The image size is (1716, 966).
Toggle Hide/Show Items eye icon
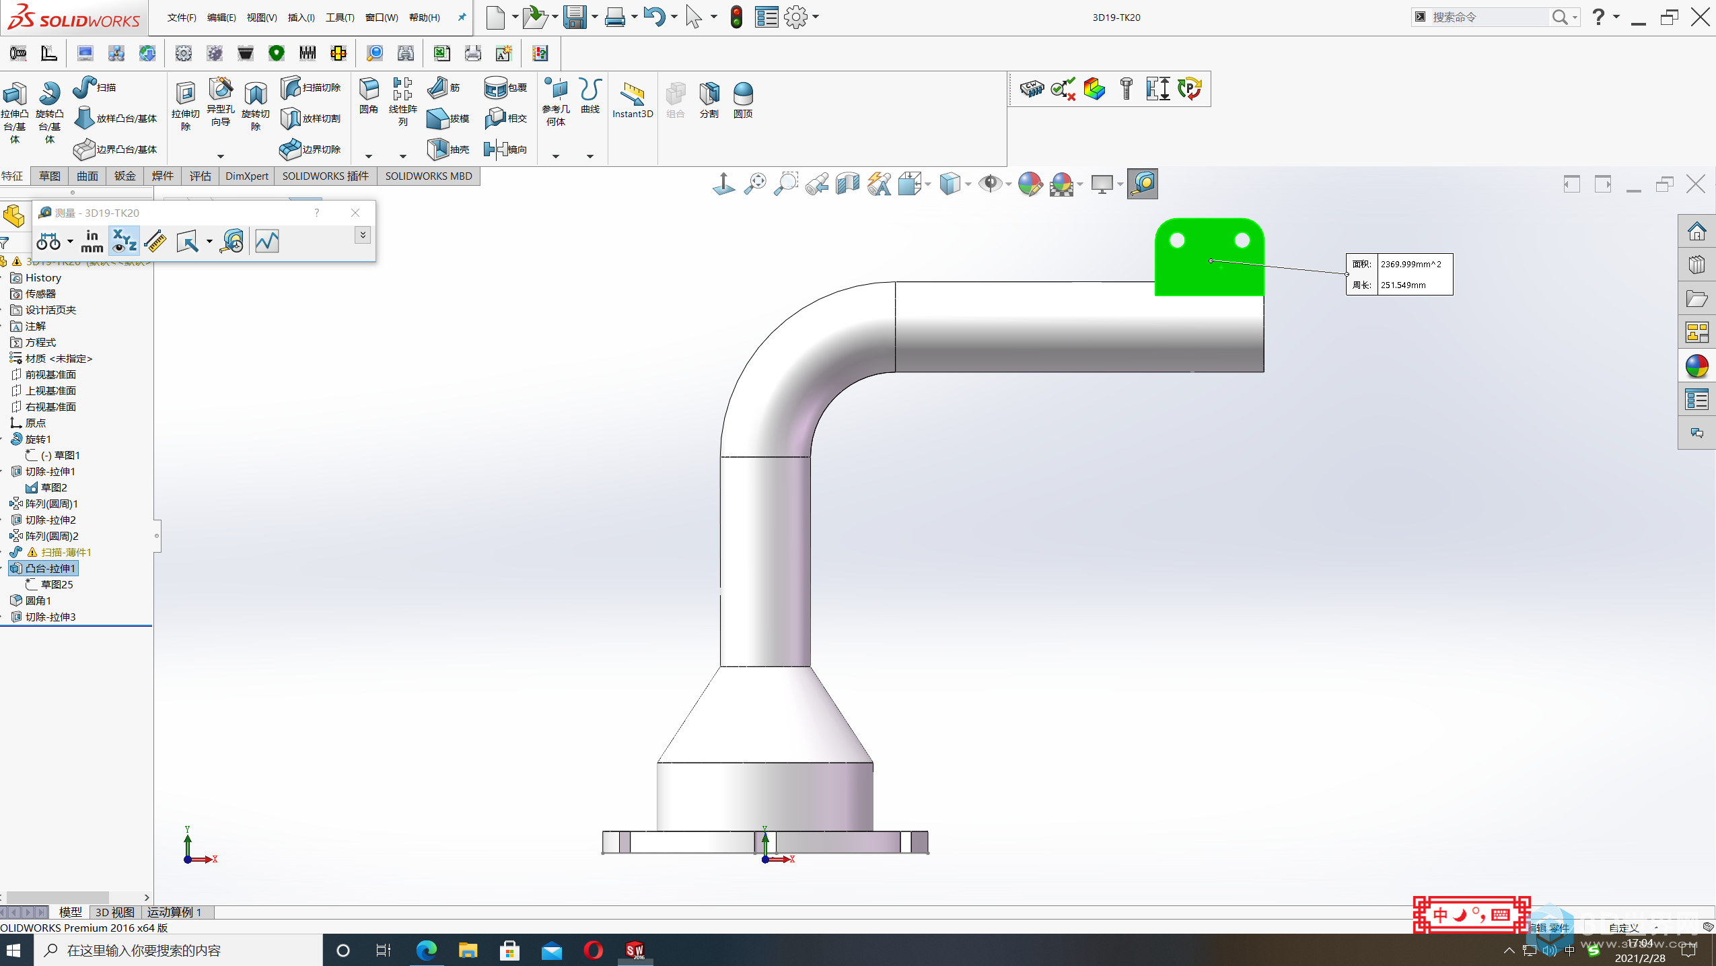click(x=990, y=184)
